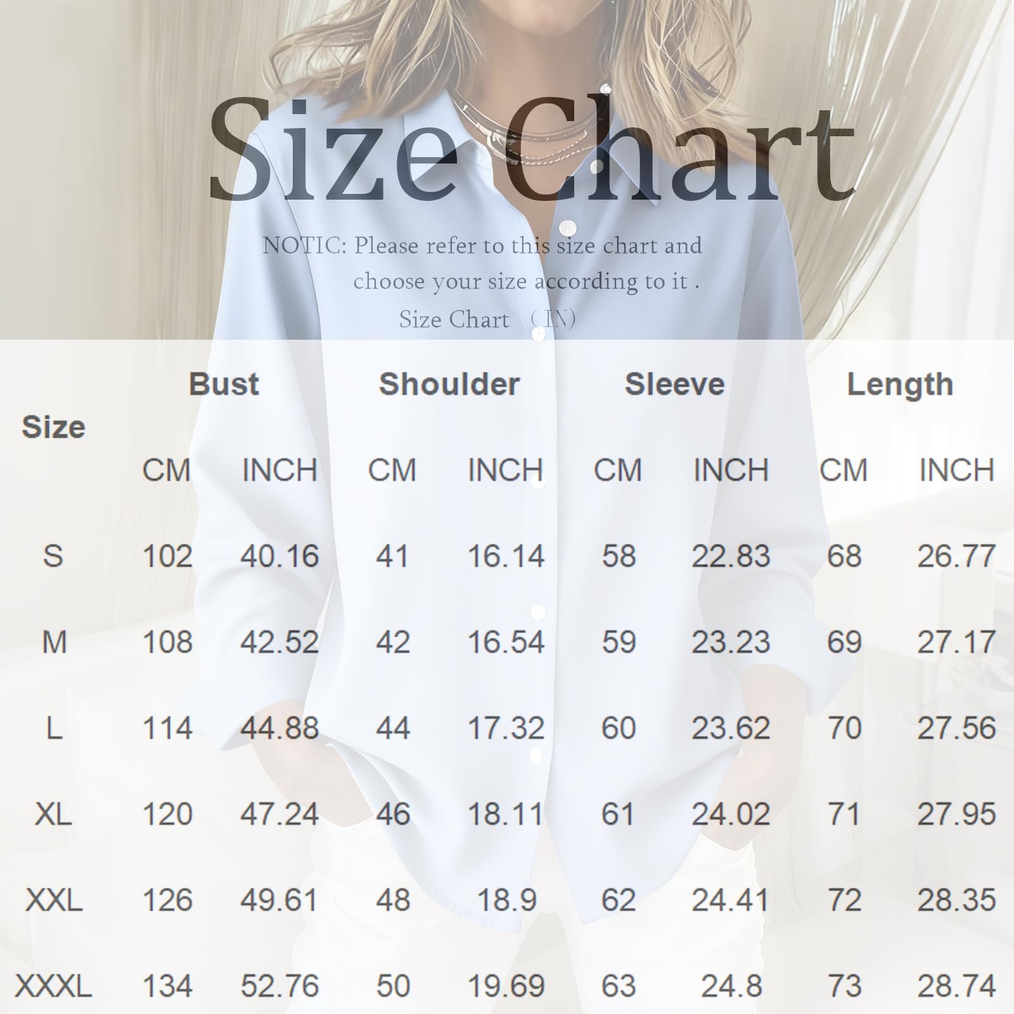
Task: Click the shoulder value 18.9 for XXL
Action: click(x=506, y=900)
